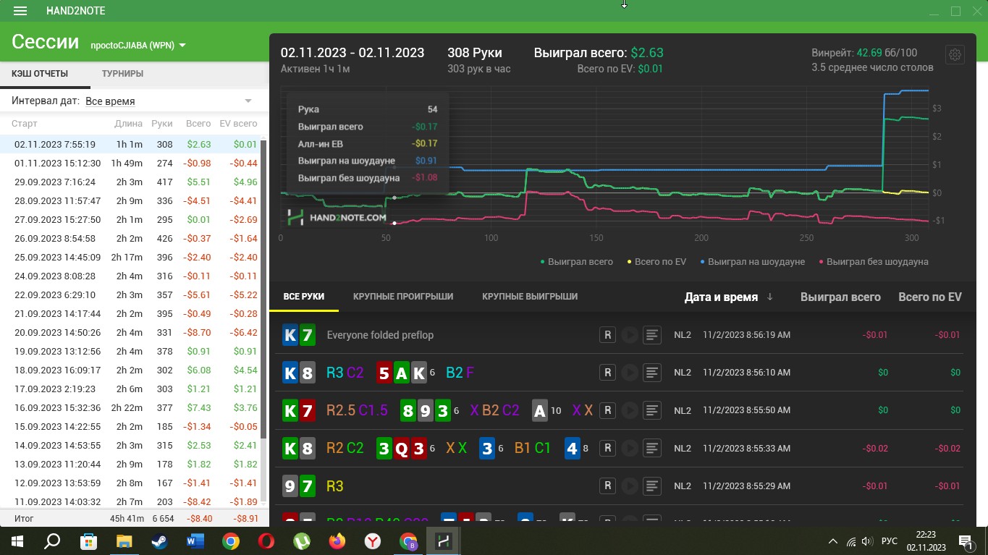Viewport: 988px width, 555px height.
Task: Click the R button for the 8:55:33 AM hand
Action: click(x=608, y=448)
